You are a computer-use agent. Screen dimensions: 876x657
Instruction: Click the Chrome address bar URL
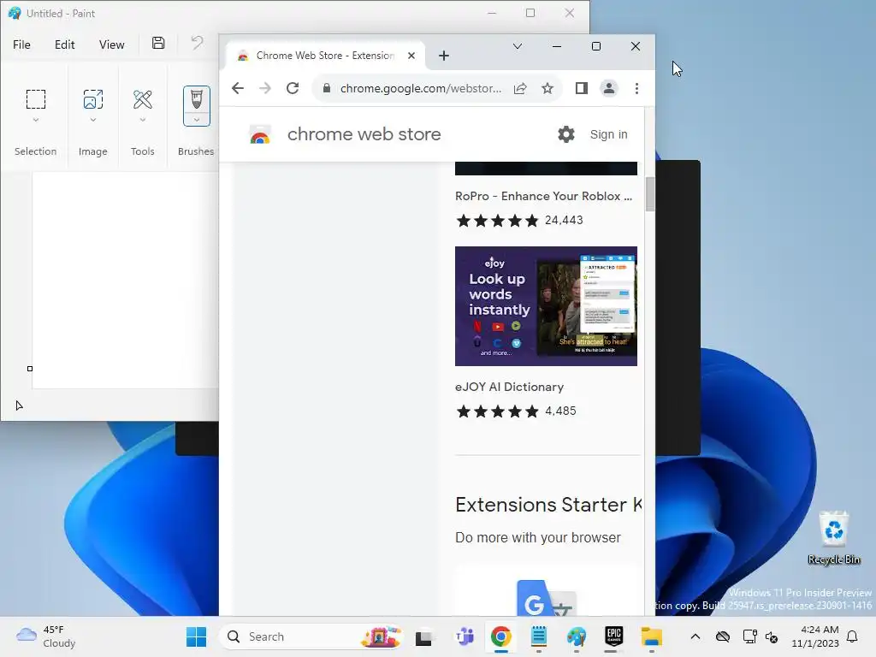pos(421,88)
